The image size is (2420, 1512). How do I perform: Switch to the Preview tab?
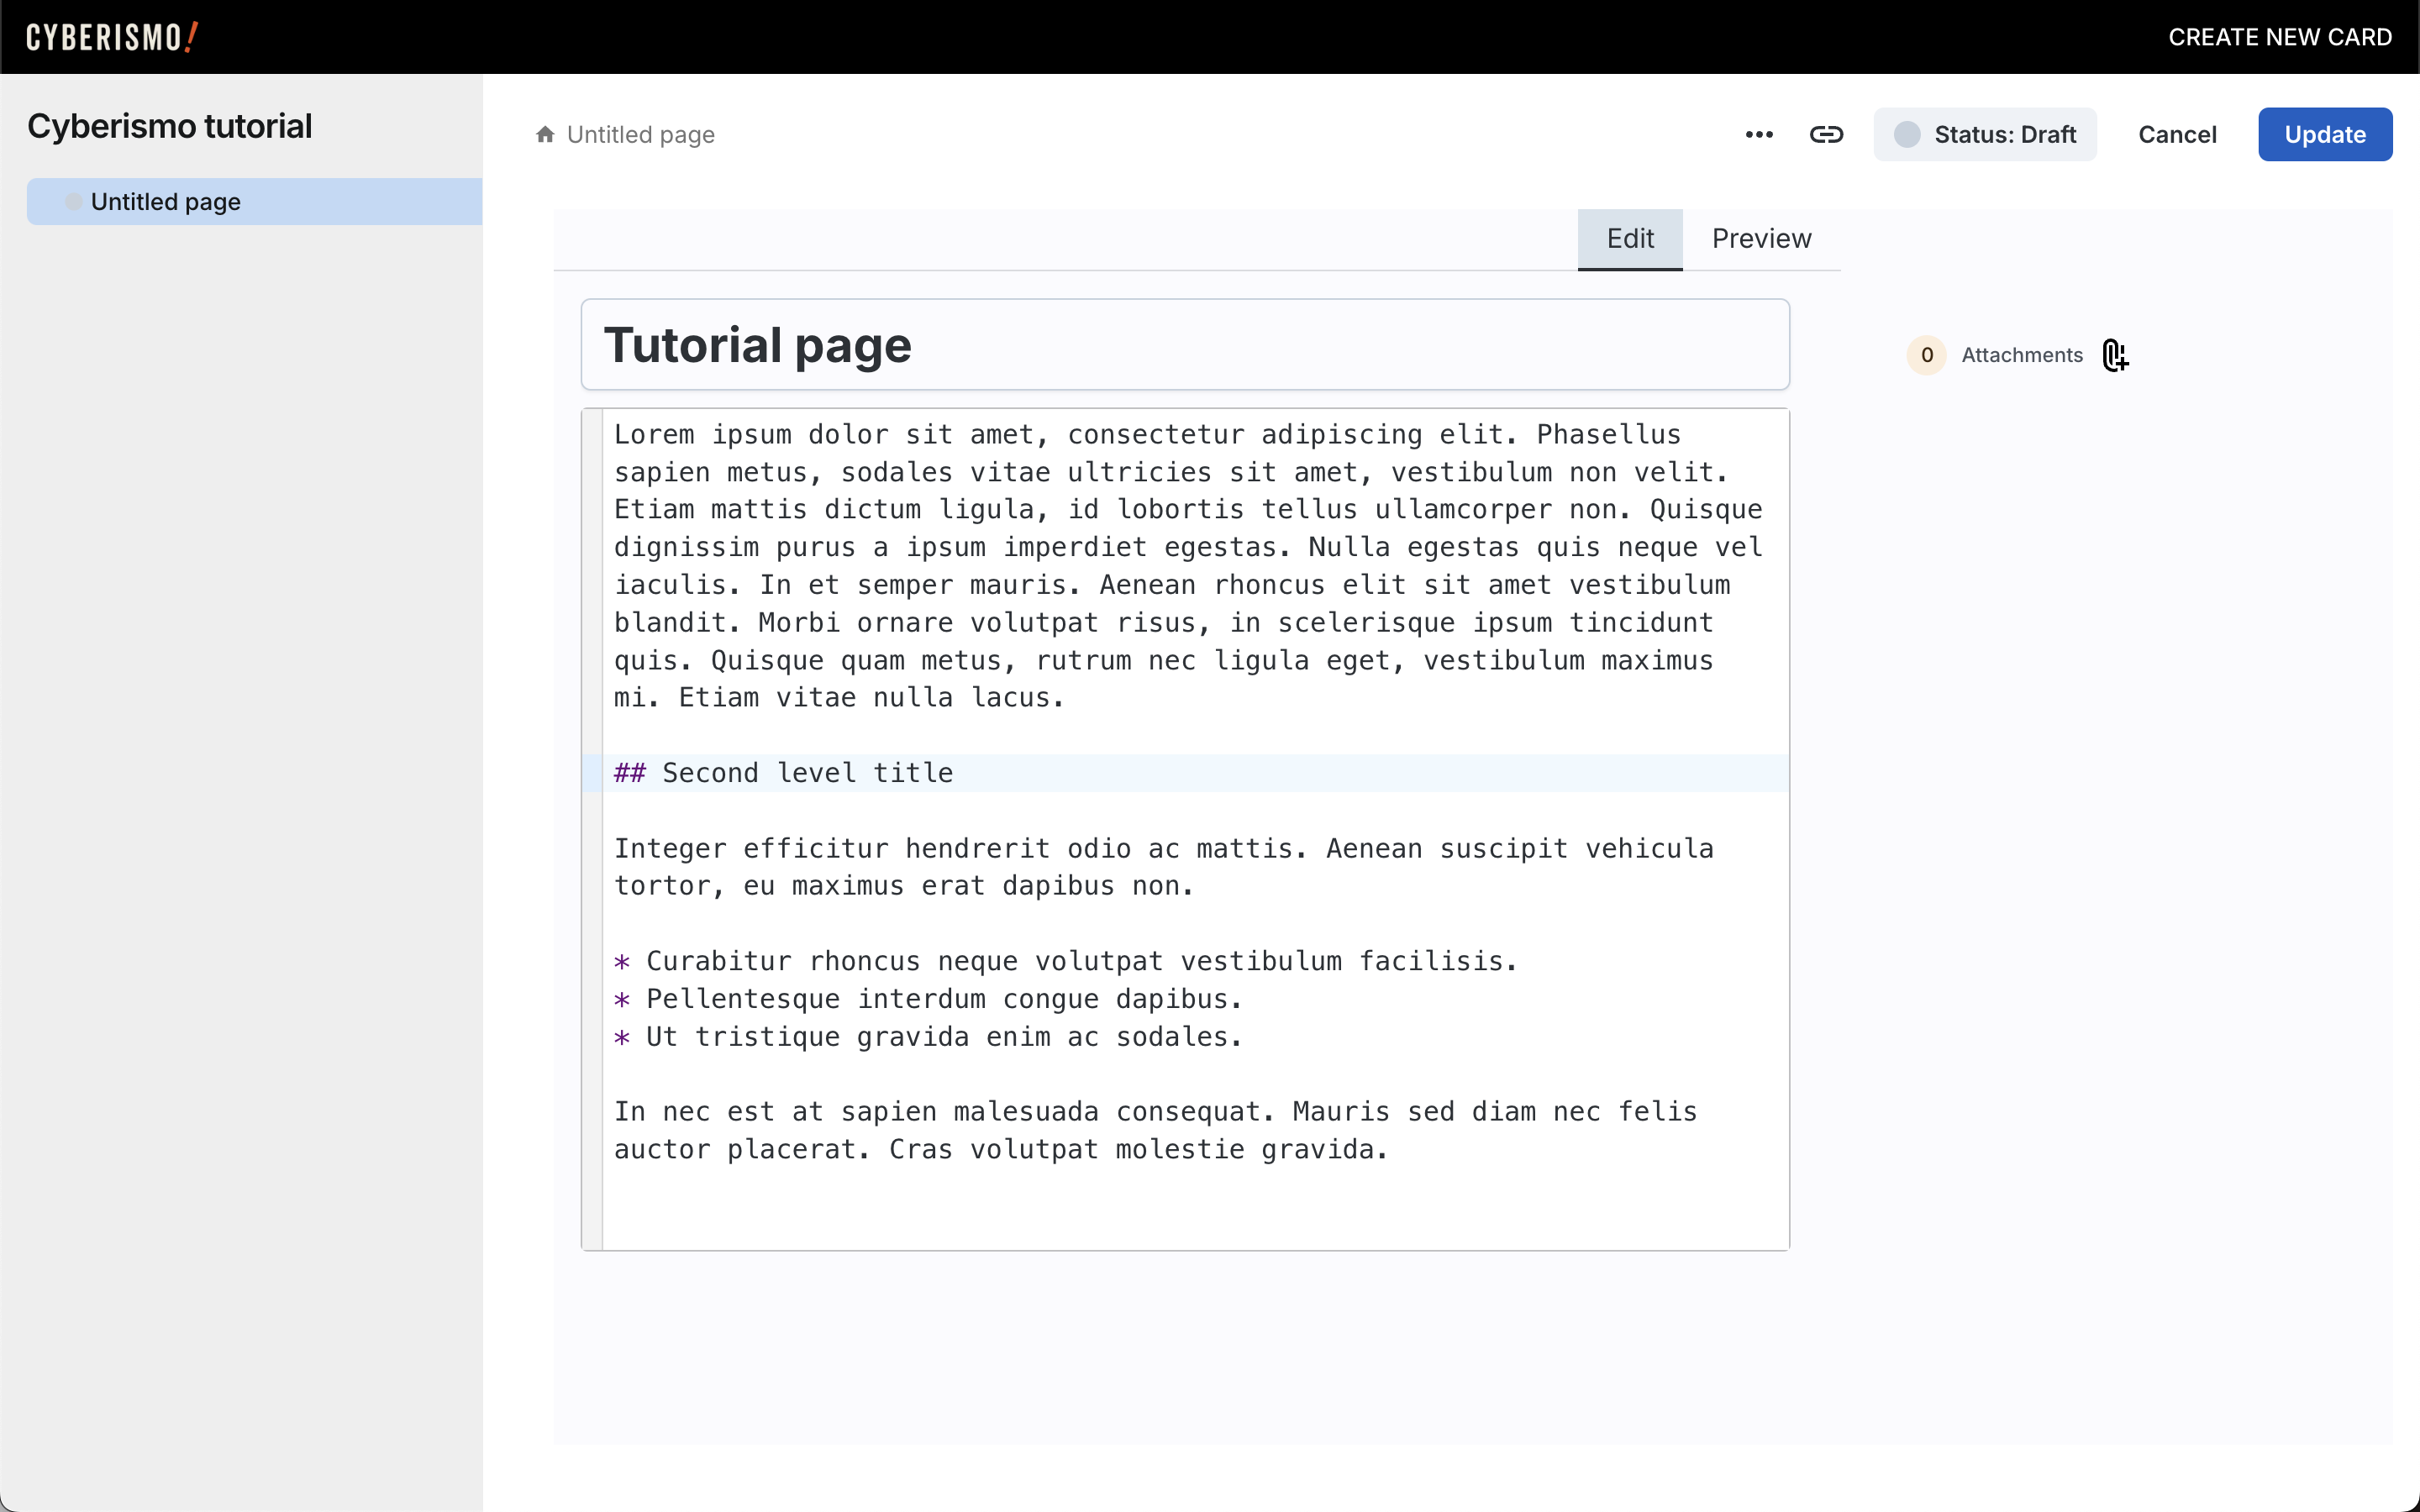click(1761, 239)
